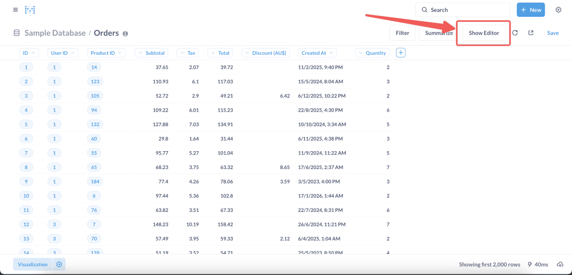Click the Filter button
This screenshot has width=572, height=275.
click(402, 33)
